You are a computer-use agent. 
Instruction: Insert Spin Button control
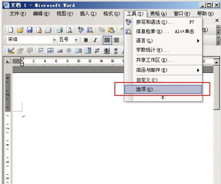tap(106, 51)
